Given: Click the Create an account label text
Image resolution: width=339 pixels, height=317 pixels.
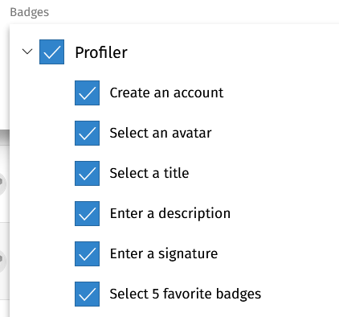Looking at the screenshot, I should (x=166, y=93).
